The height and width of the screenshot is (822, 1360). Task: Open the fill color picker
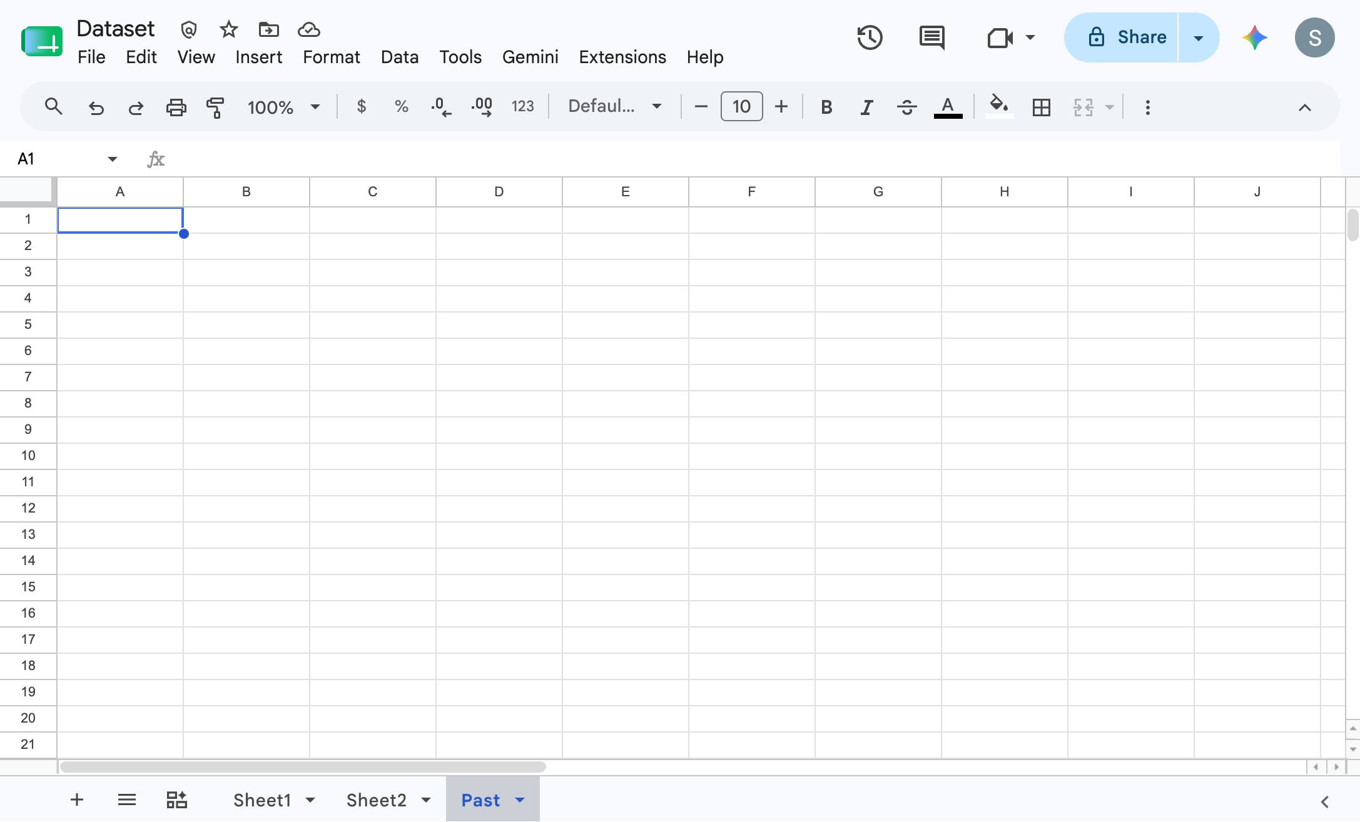click(999, 106)
